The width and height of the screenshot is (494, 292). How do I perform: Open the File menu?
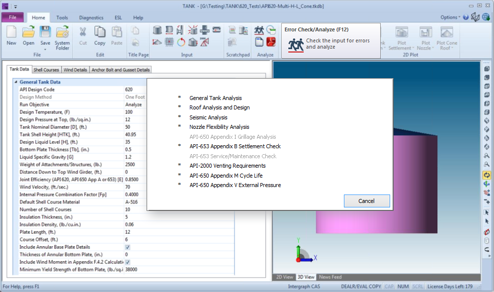pos(12,17)
